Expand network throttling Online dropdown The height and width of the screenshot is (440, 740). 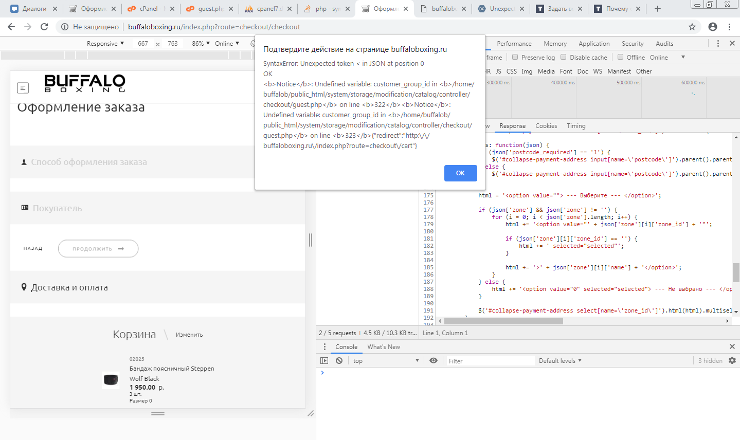click(667, 58)
